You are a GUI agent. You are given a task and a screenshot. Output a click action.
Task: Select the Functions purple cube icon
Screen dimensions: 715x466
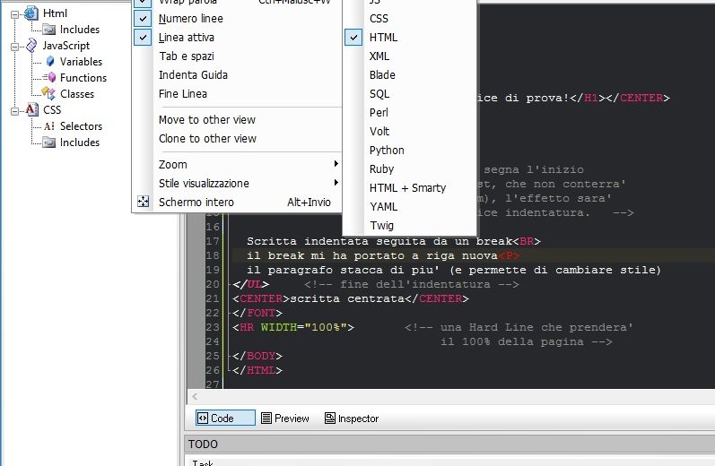point(50,78)
